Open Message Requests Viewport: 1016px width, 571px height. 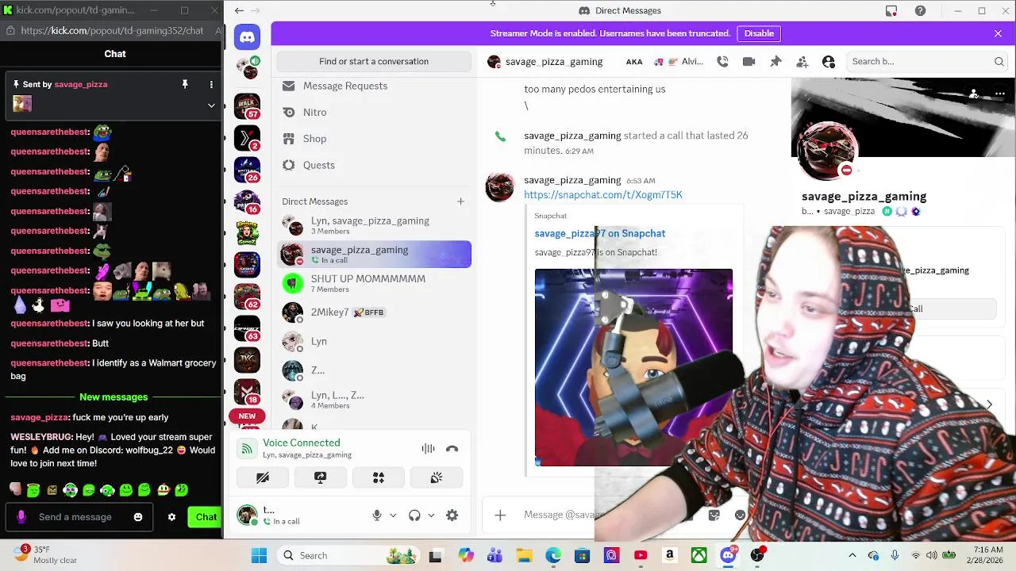pos(374,86)
